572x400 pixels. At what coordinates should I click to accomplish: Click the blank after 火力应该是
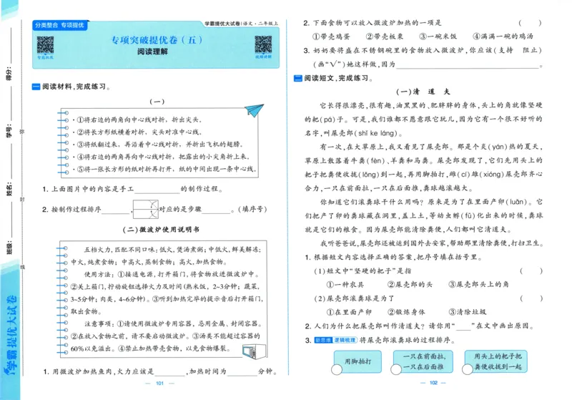pyautogui.click(x=170, y=372)
